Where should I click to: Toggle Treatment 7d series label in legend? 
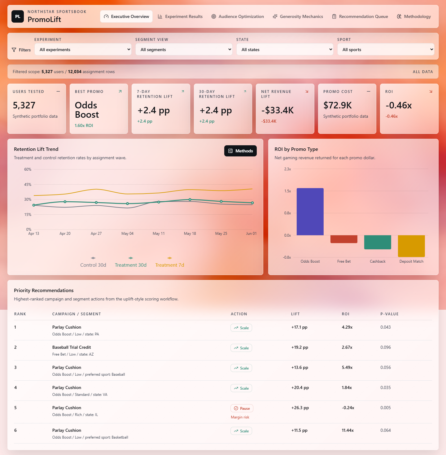point(170,265)
